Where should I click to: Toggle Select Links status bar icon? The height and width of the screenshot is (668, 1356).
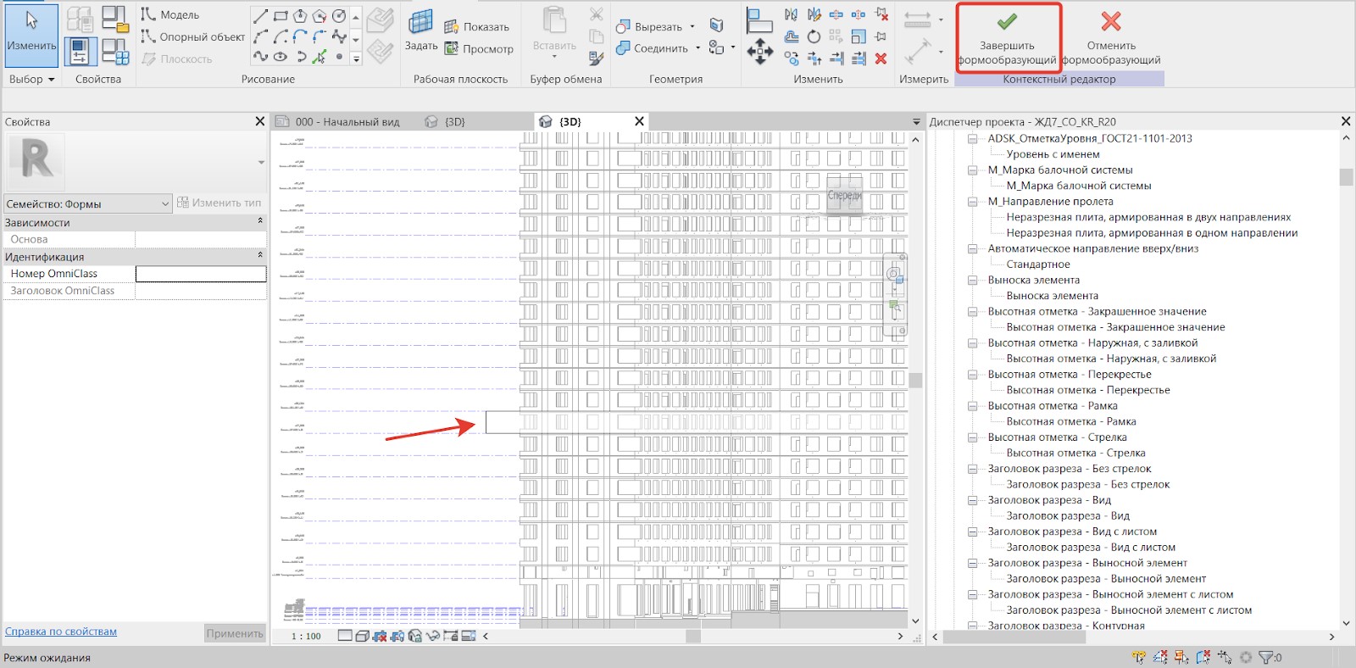[x=1138, y=657]
